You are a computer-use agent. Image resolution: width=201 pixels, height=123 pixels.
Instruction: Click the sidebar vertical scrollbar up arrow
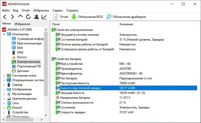pyautogui.click(x=46, y=30)
